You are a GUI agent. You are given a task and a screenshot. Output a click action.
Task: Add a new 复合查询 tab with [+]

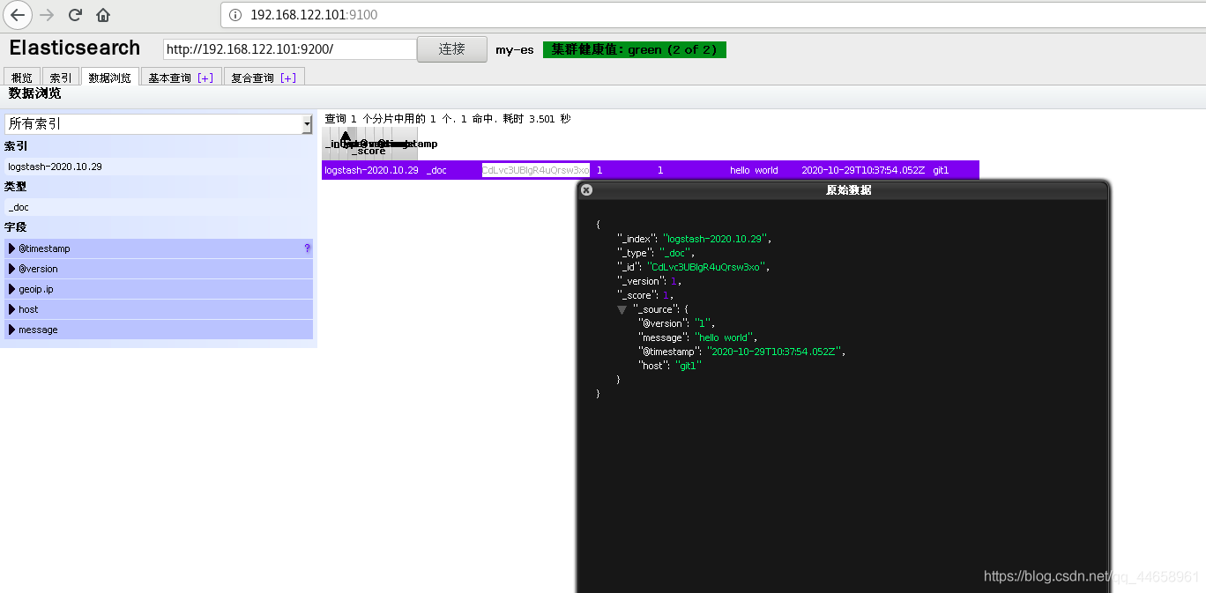pyautogui.click(x=287, y=78)
